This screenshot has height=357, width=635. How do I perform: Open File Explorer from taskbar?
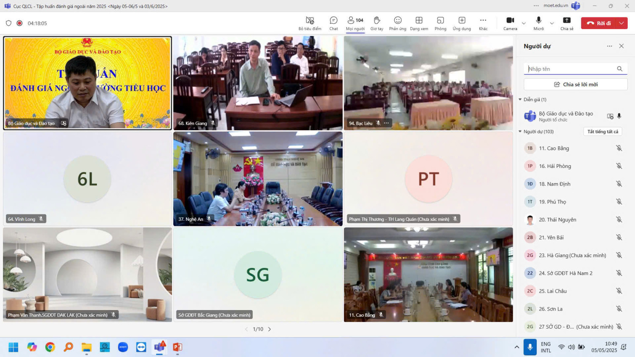pos(87,347)
